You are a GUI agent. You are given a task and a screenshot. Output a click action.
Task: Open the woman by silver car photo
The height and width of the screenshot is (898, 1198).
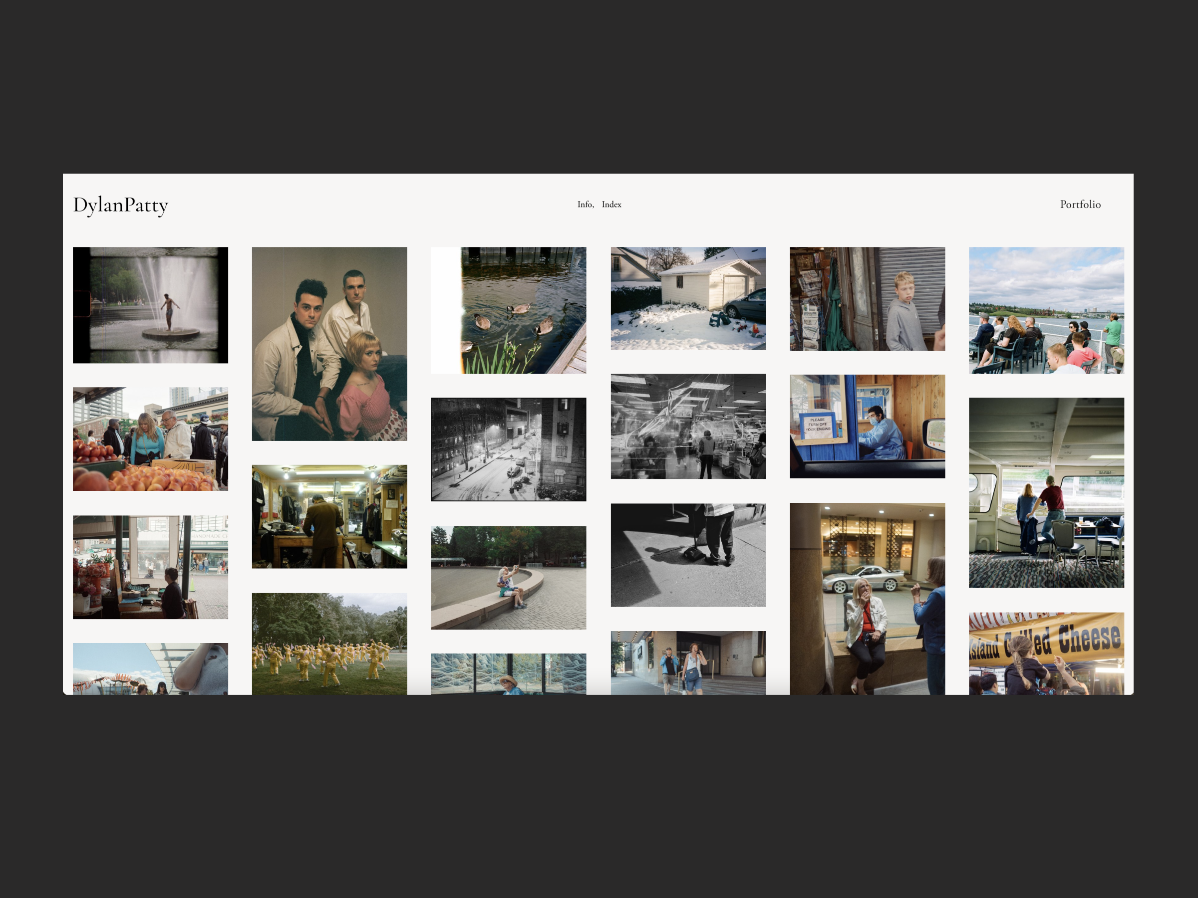point(867,598)
